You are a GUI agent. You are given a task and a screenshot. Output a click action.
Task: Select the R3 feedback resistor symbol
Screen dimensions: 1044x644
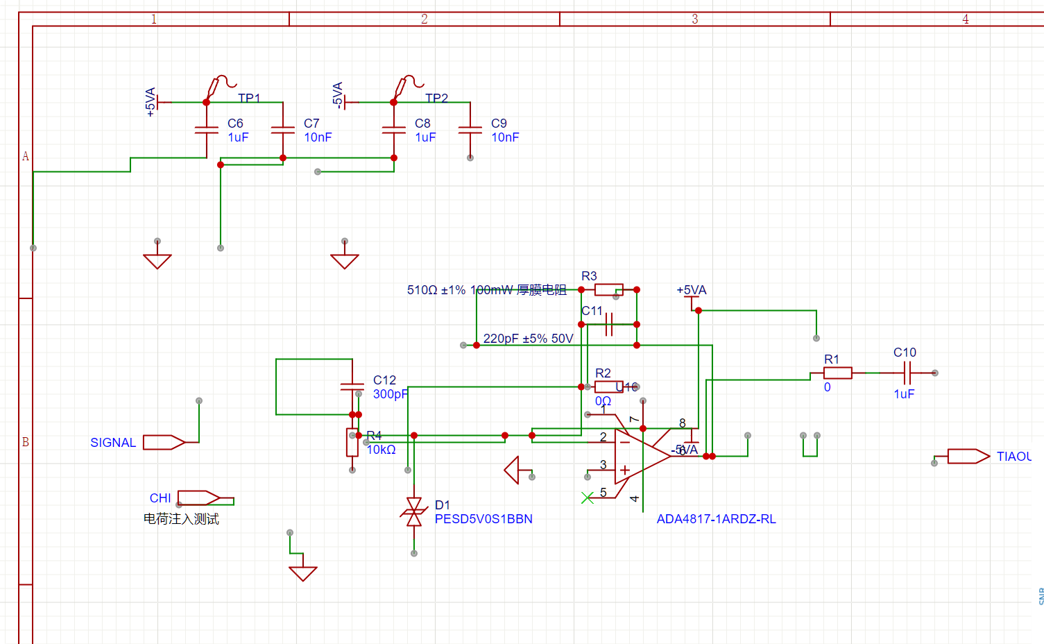point(608,289)
